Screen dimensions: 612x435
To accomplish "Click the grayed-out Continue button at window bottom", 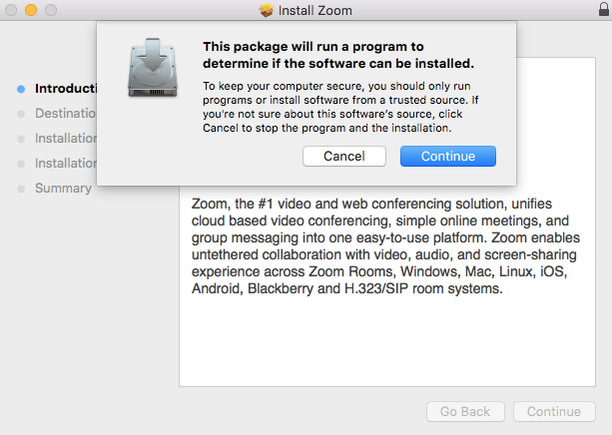I will (554, 411).
